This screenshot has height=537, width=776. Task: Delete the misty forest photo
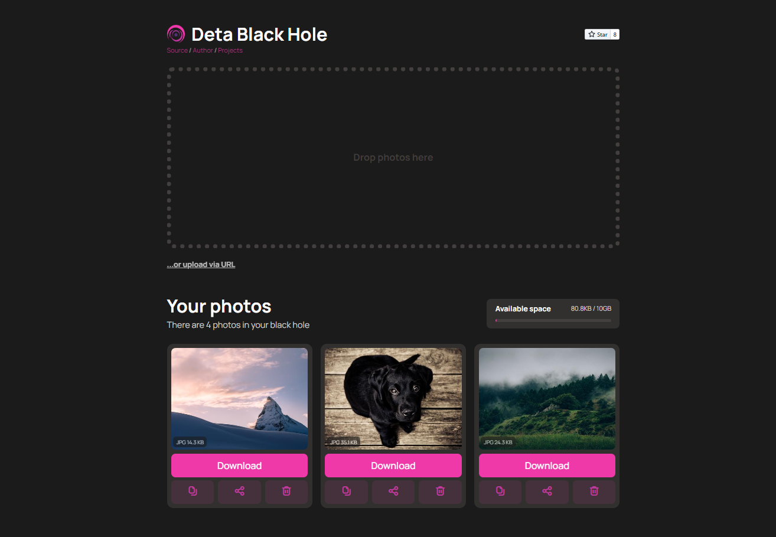(x=594, y=492)
